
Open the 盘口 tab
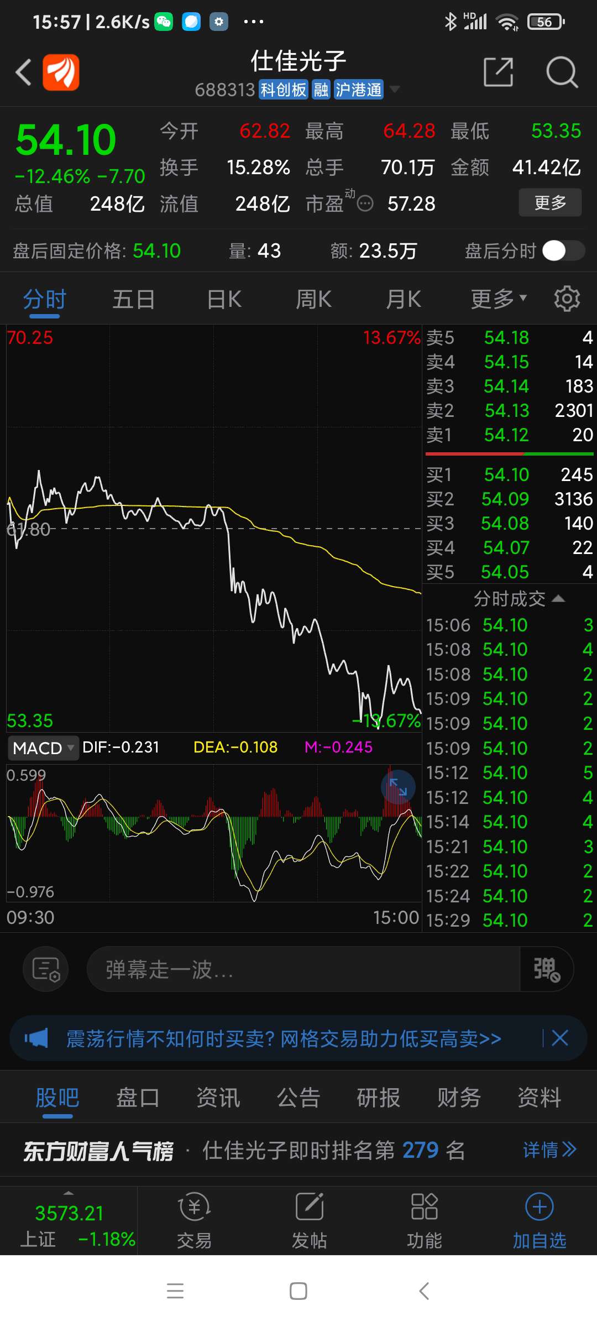[x=138, y=1098]
